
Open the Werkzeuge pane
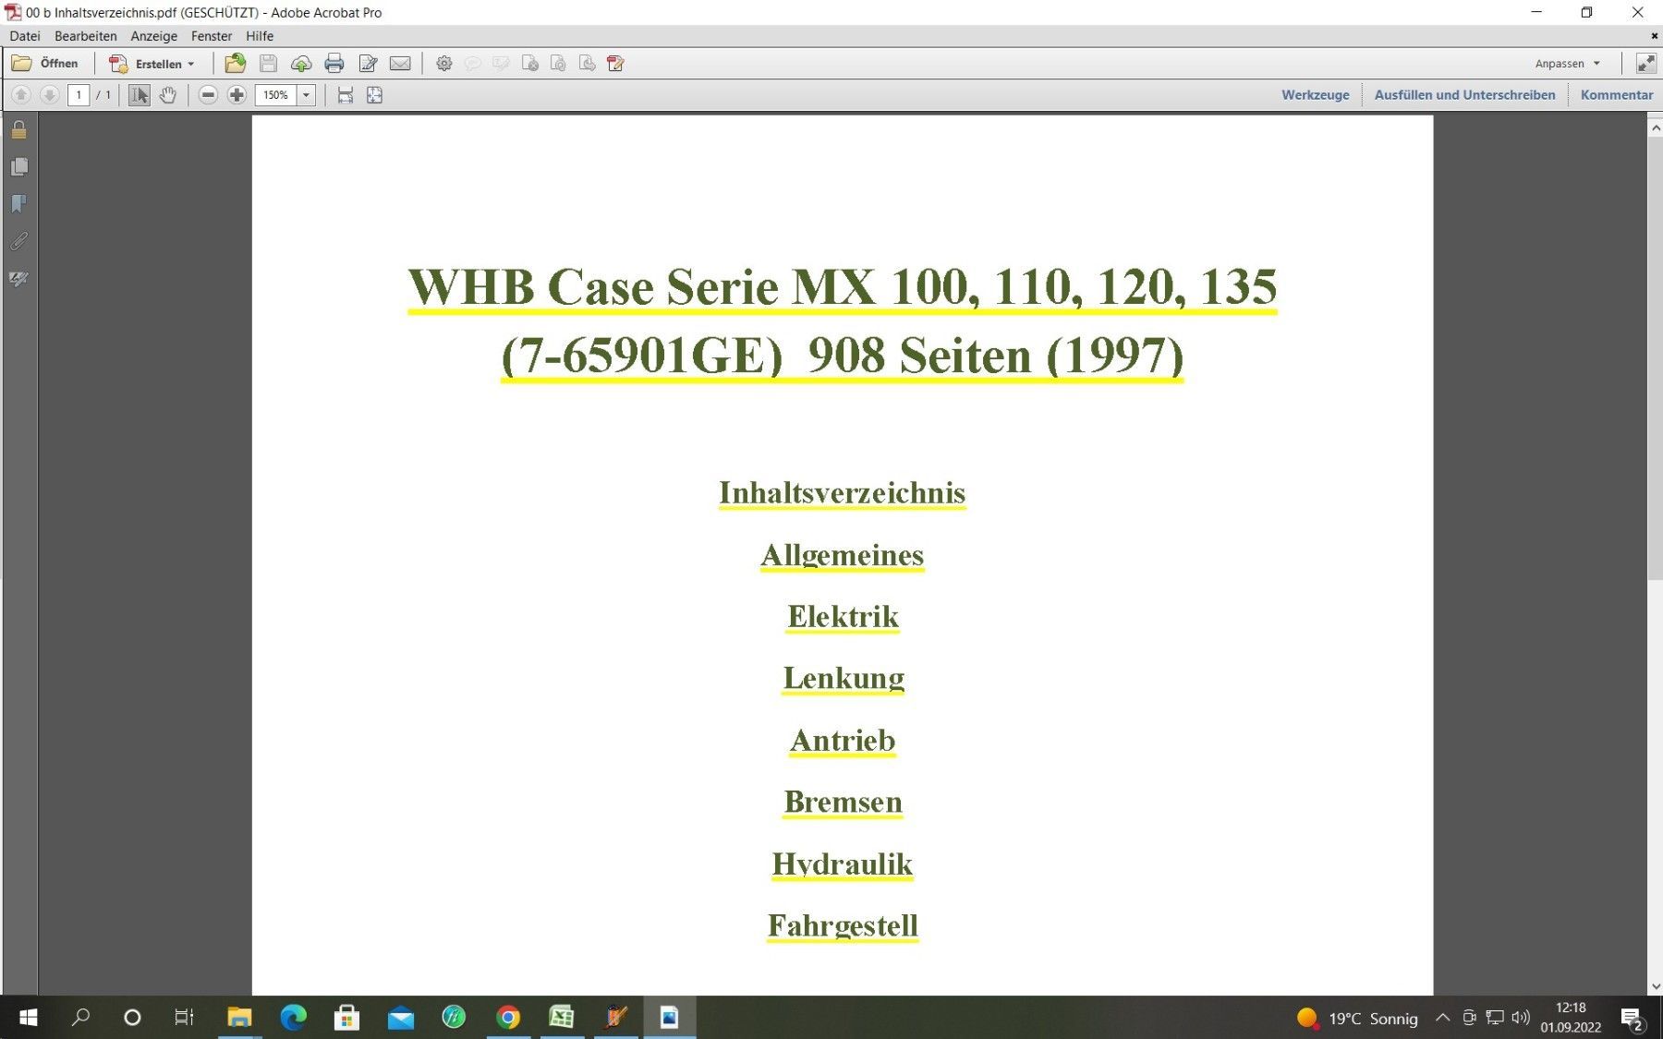coord(1315,95)
